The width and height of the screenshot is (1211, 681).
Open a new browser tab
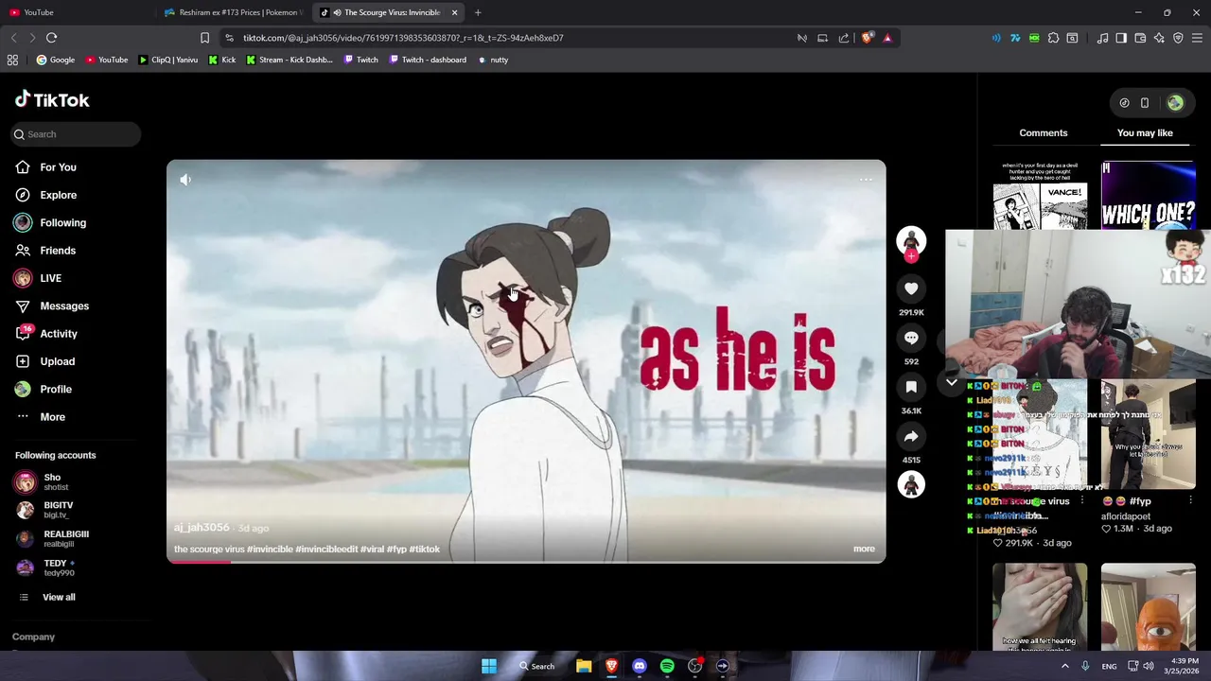(478, 12)
